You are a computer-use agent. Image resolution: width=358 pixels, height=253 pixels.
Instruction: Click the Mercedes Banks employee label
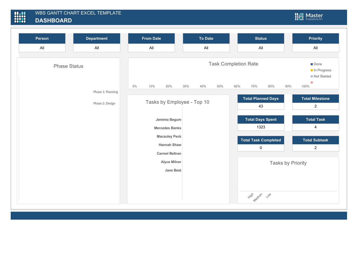[168, 128]
